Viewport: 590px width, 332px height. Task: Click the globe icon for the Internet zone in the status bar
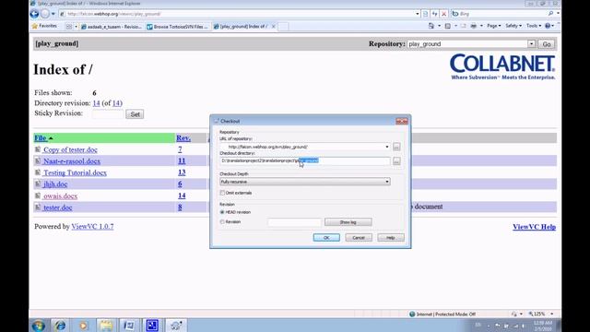pos(412,314)
